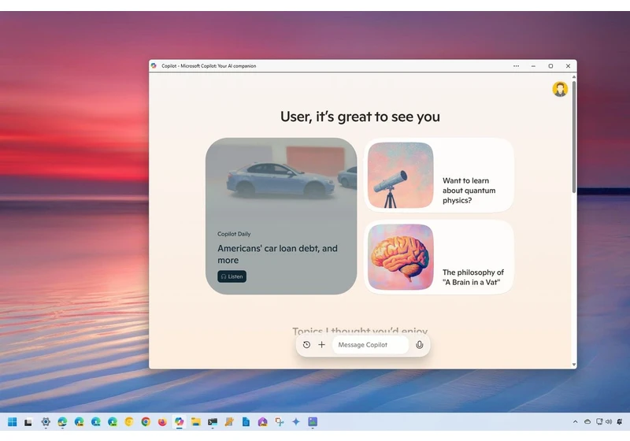Click the scrollbar up arrow in Copilot
Screen dimensions: 630x441
tap(574, 76)
